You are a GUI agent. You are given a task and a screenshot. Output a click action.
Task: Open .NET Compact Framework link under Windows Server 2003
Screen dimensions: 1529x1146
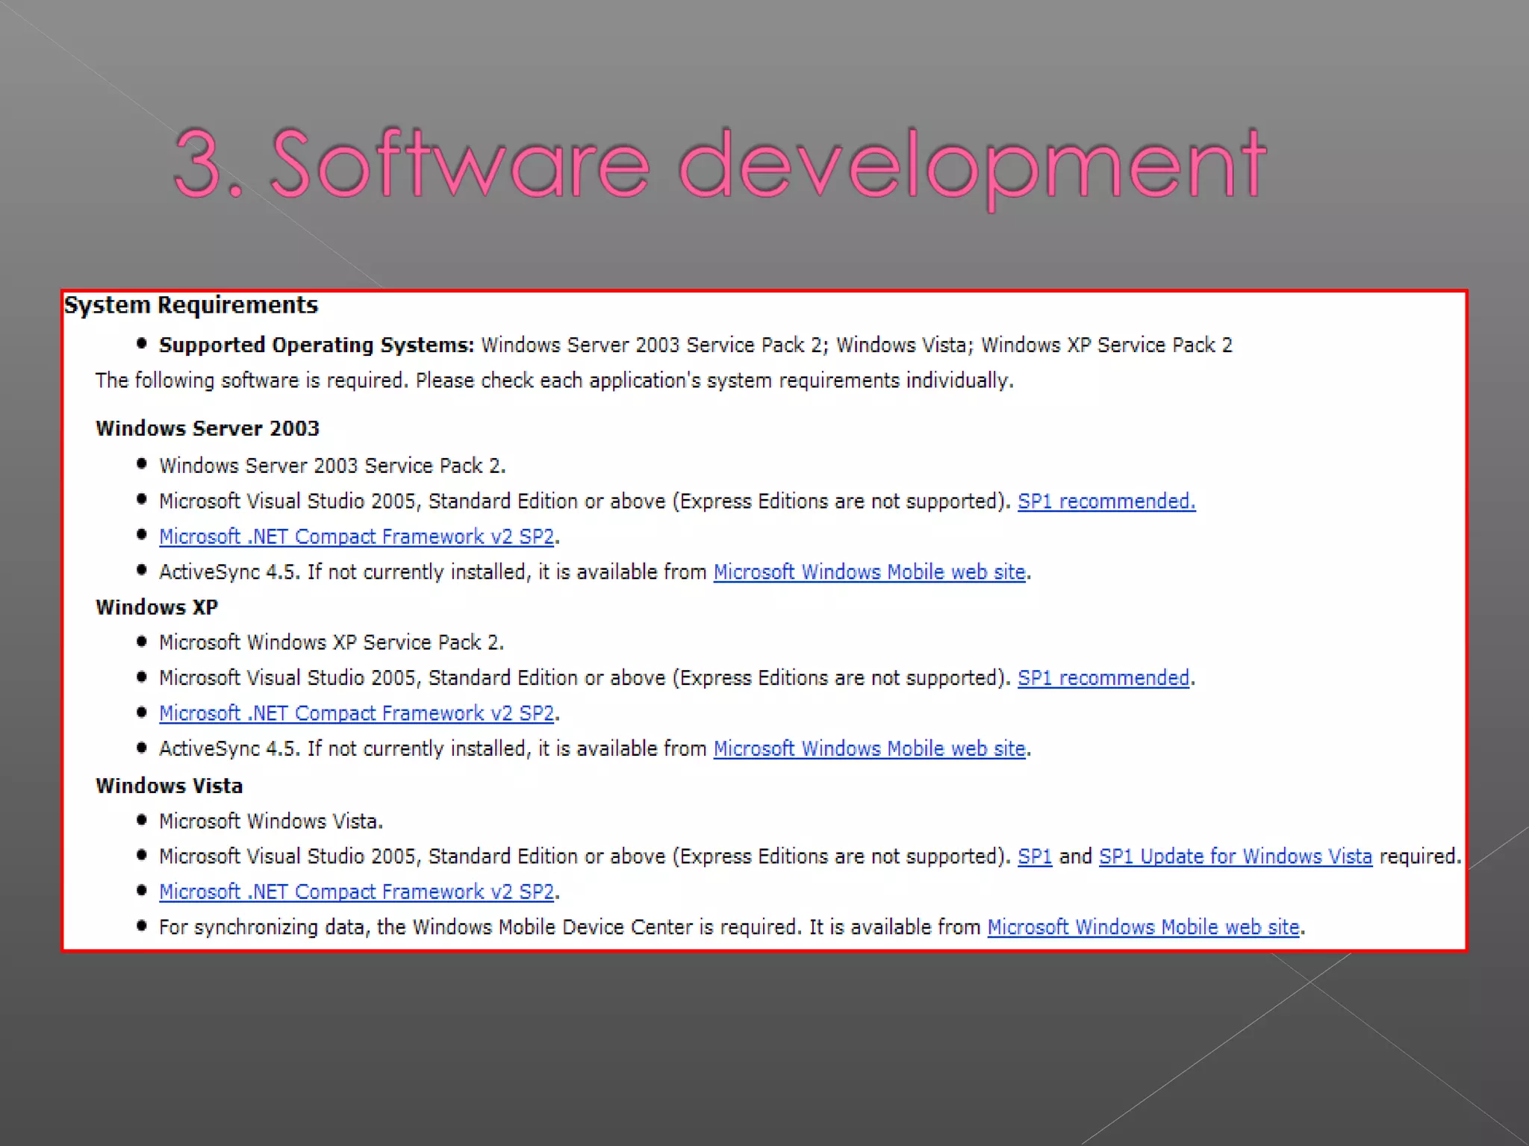[357, 536]
